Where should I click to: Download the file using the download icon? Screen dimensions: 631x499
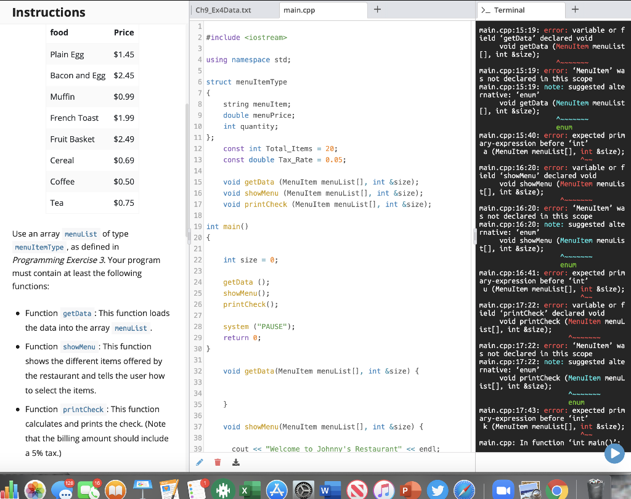click(x=235, y=461)
